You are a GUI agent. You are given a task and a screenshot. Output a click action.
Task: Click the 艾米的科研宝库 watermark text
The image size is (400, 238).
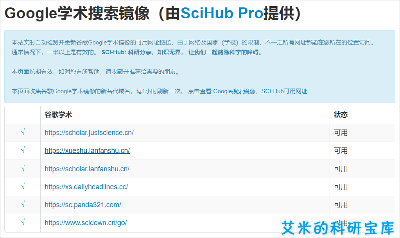[338, 228]
